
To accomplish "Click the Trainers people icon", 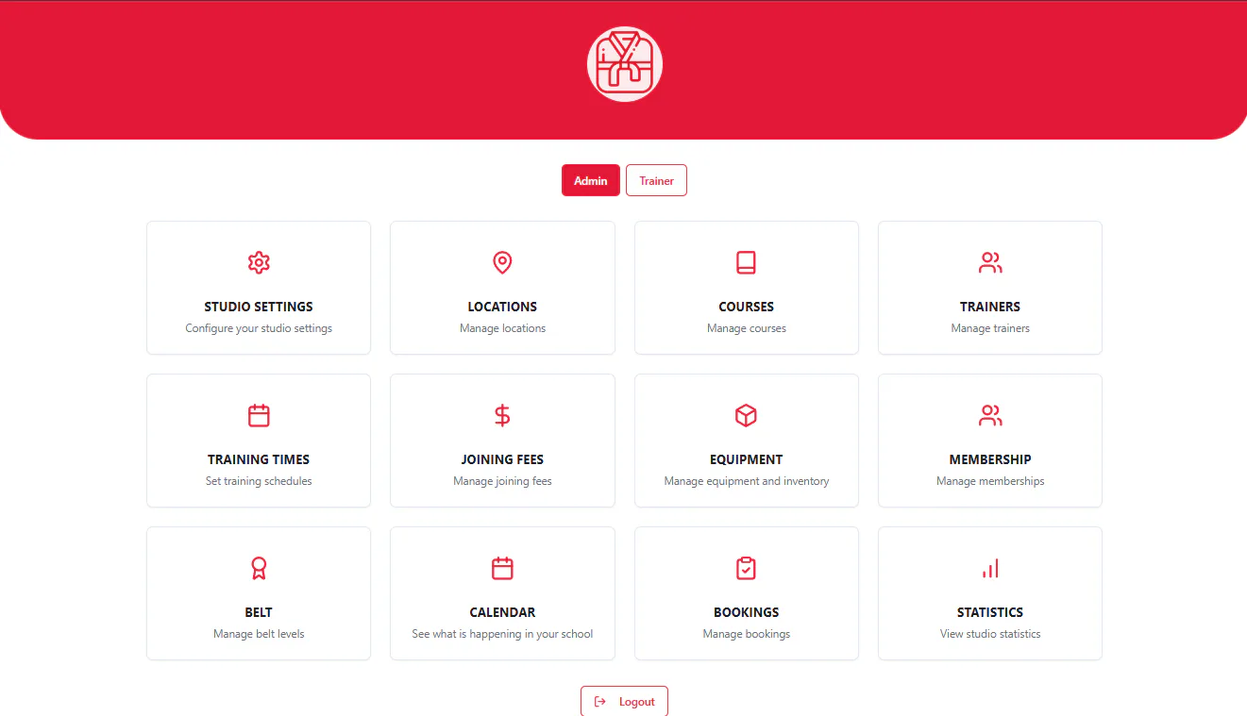I will click(x=990, y=262).
